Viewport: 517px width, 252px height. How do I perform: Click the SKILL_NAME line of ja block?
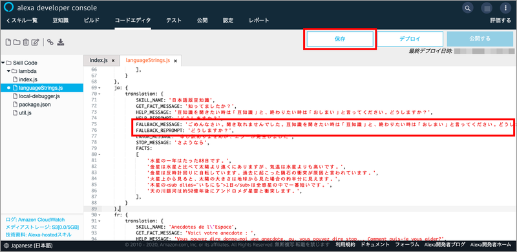point(175,100)
